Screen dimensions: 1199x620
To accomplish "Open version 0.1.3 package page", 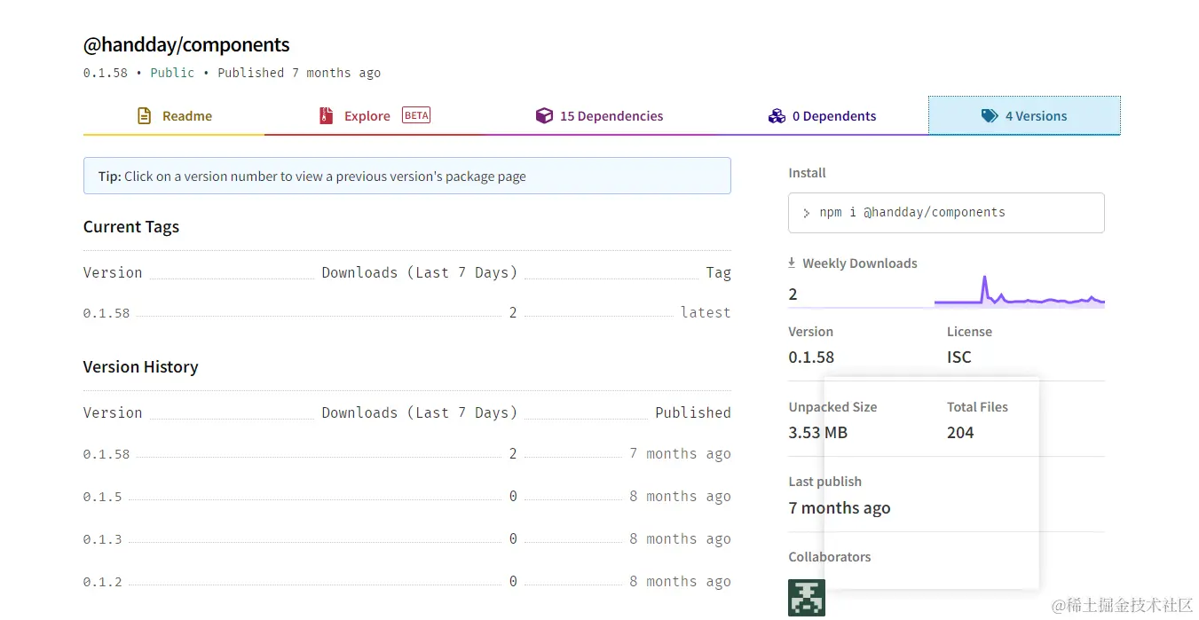I will click(103, 539).
